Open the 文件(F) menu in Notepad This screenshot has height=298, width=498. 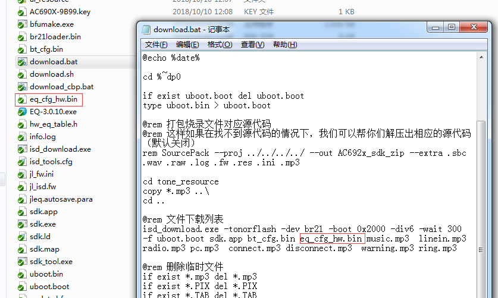coord(156,45)
